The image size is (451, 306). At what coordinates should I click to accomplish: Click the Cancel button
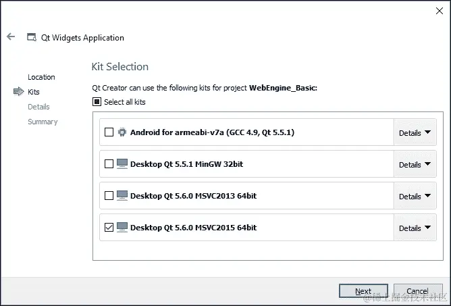[x=418, y=291]
